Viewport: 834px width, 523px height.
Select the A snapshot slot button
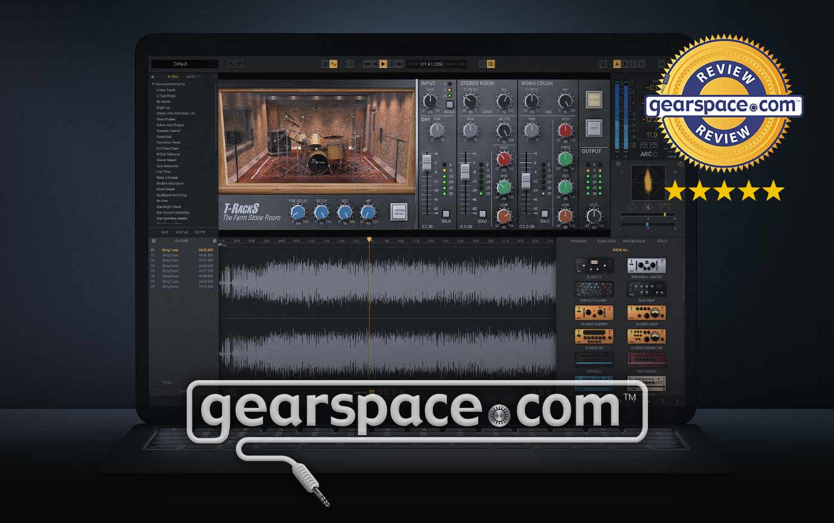[x=616, y=64]
